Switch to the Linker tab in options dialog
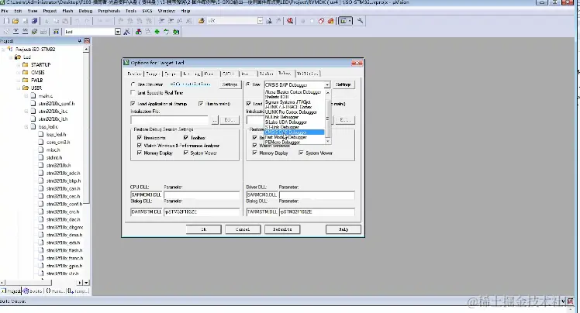580x313 pixels. pos(266,74)
